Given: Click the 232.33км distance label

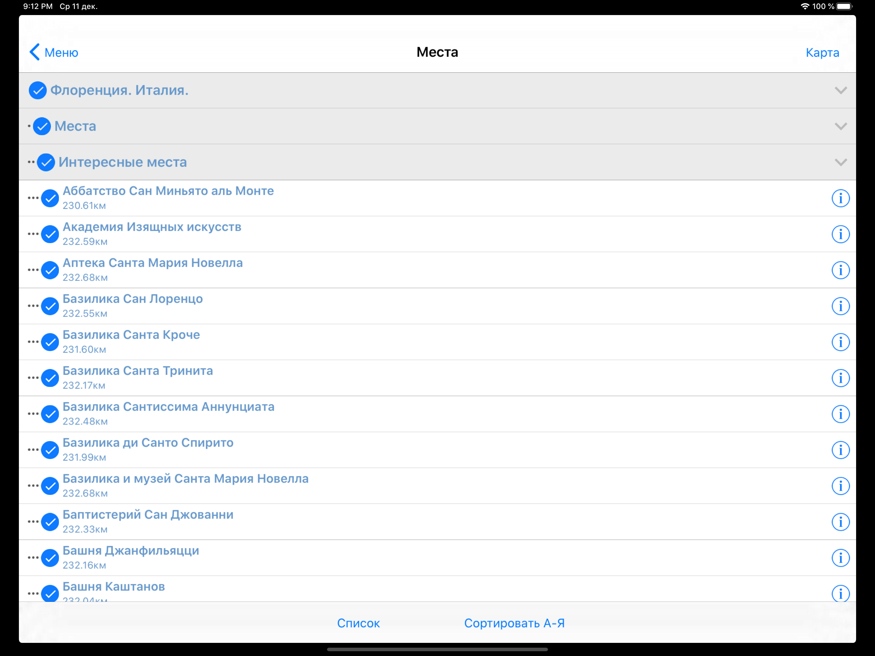Looking at the screenshot, I should tap(85, 529).
